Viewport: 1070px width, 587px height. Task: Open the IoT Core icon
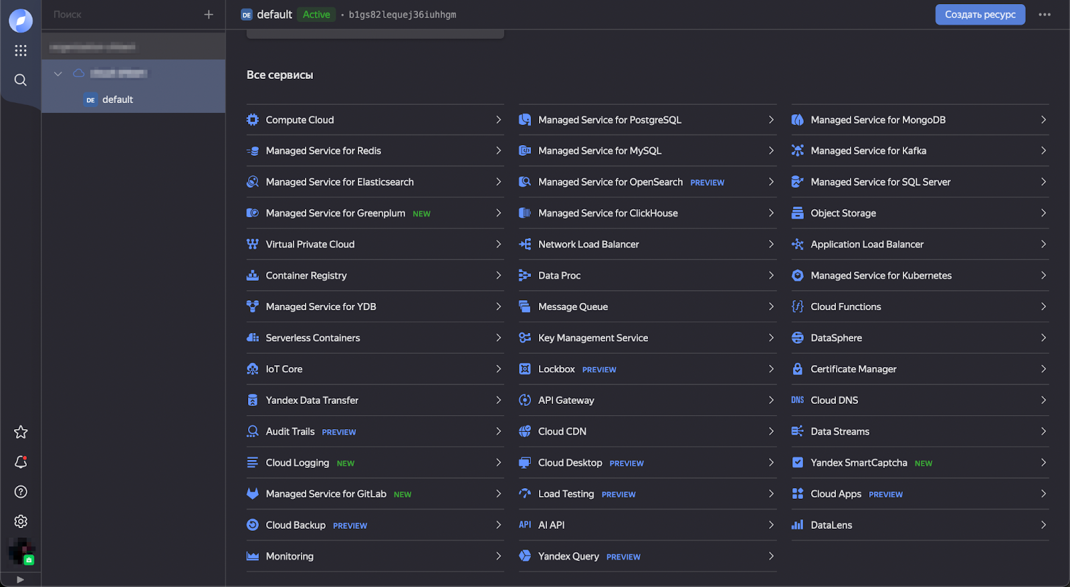tap(252, 369)
